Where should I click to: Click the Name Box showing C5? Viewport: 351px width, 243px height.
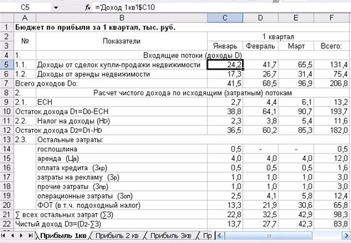pyautogui.click(x=25, y=8)
